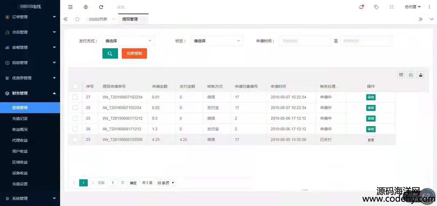Screen dimensions: 437x206
Task: Click 审核 for row 26
Action: (x=371, y=129)
